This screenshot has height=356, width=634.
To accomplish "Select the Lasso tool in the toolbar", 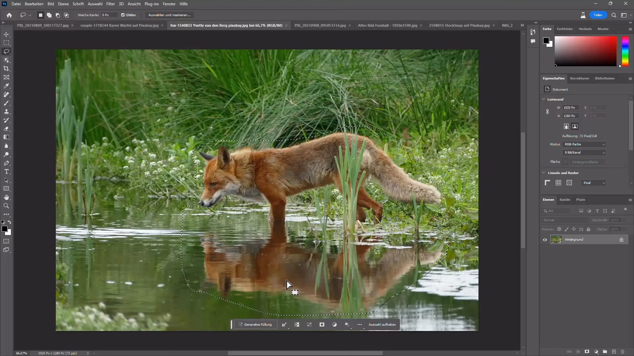I will coord(6,51).
